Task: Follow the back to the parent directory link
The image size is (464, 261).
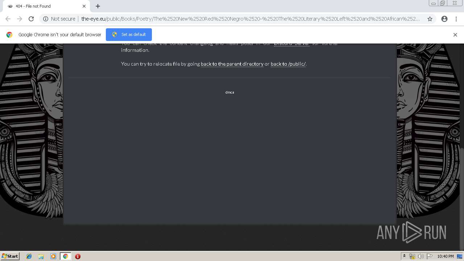Action: [x=232, y=64]
